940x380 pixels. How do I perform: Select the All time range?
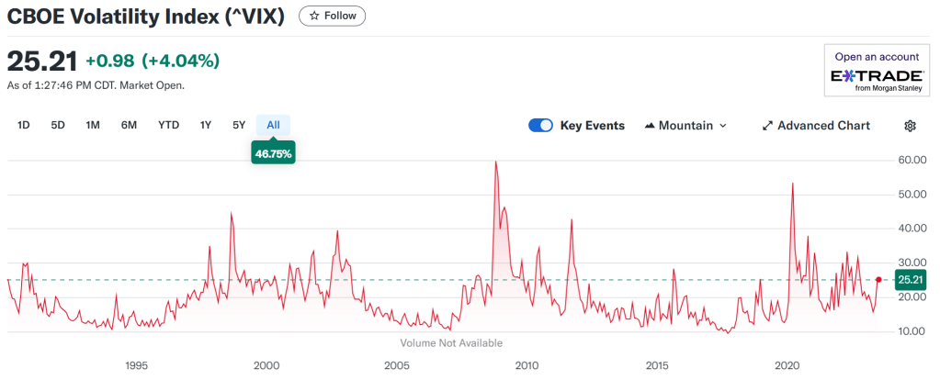273,125
